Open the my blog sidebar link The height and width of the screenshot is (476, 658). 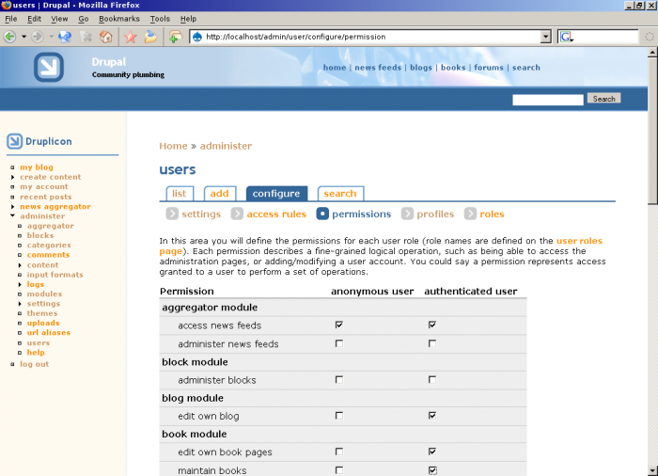coord(37,167)
